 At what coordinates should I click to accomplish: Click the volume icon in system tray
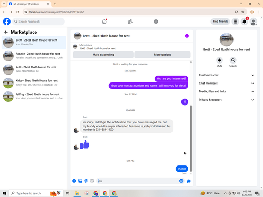point(239,193)
